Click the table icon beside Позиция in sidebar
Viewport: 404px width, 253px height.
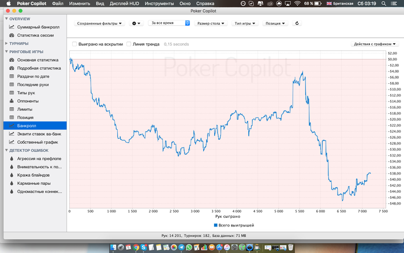(x=12, y=117)
